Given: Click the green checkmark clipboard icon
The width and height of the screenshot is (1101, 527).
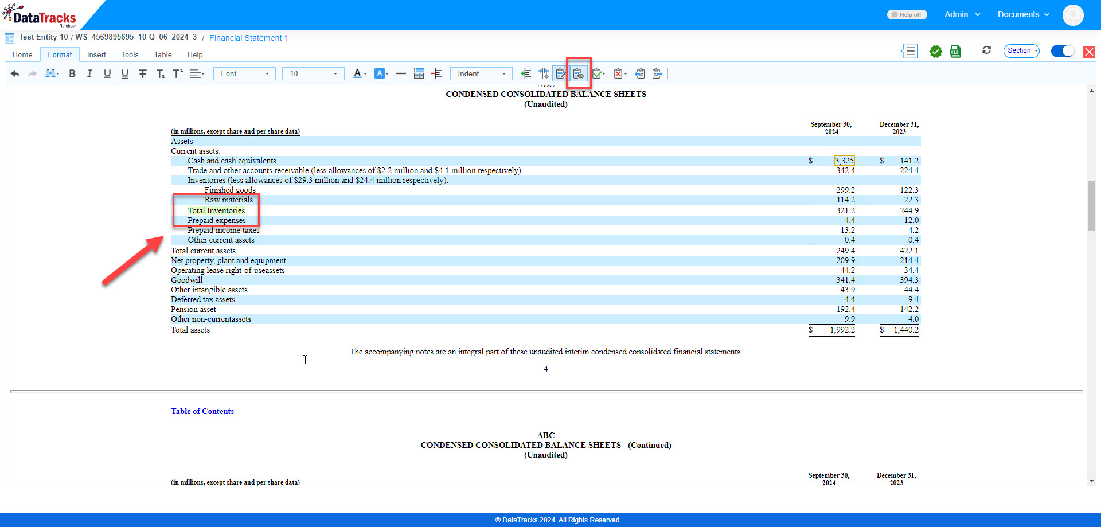Looking at the screenshot, I should point(597,73).
